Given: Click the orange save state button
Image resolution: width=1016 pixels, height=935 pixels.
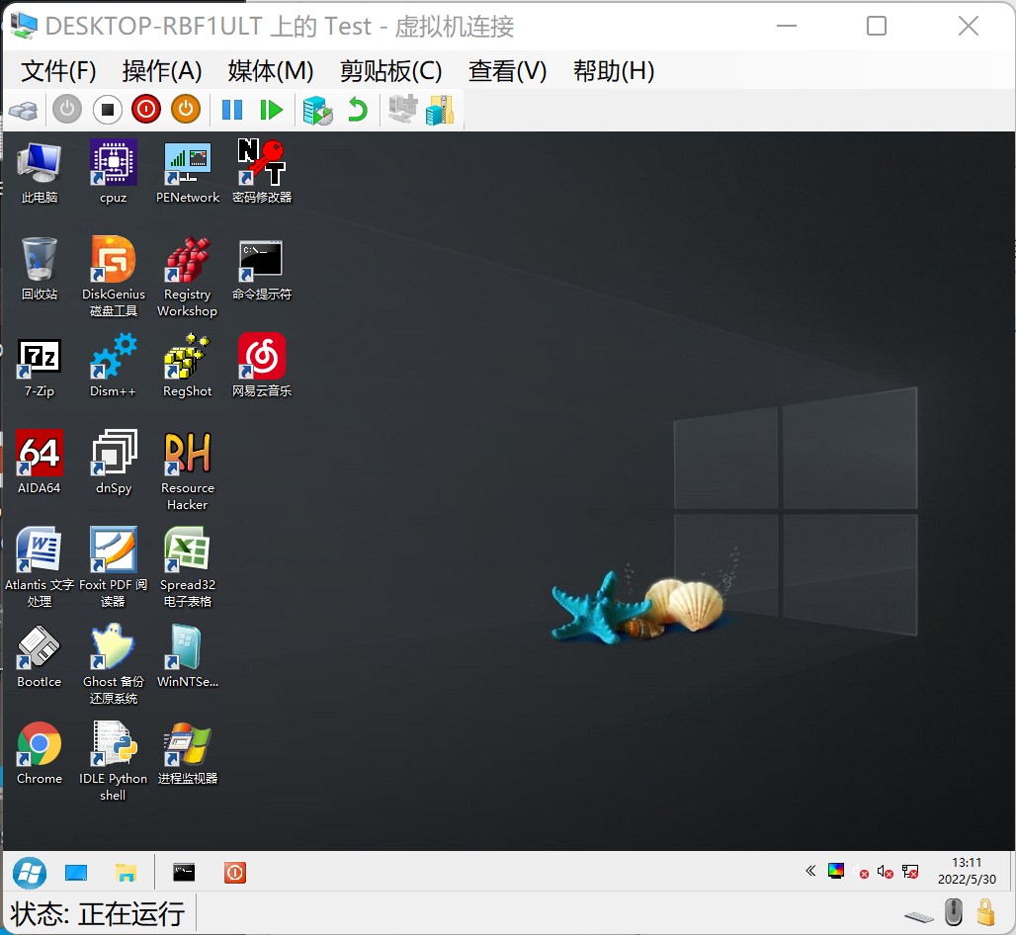Looking at the screenshot, I should click(186, 110).
